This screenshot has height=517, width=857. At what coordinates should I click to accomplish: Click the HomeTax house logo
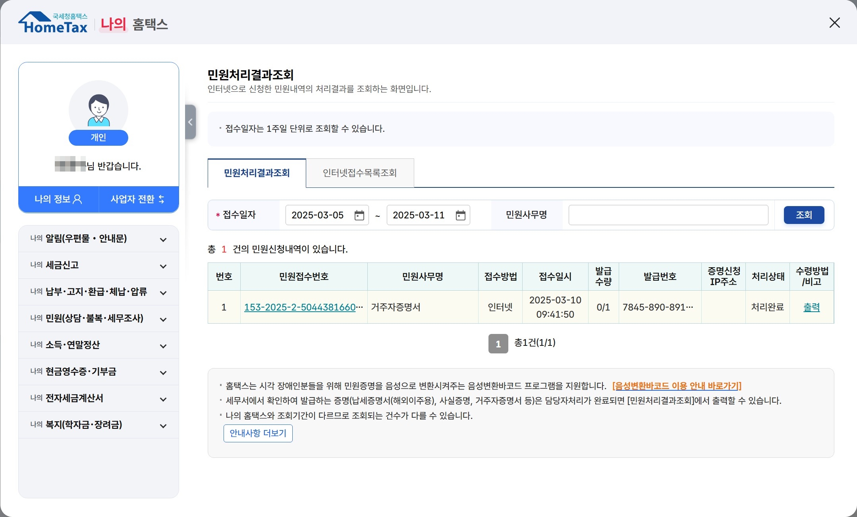(x=53, y=23)
